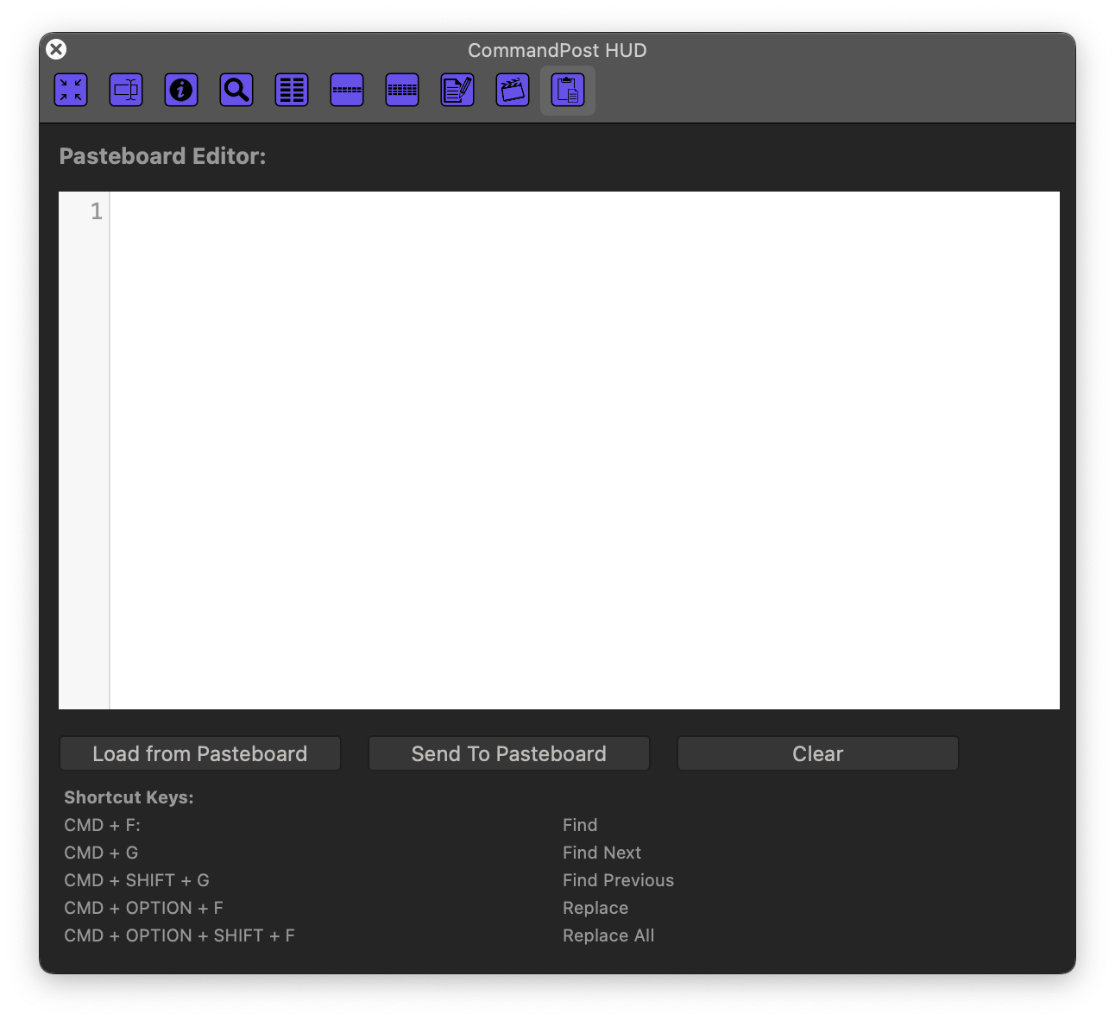1115x1020 pixels.
Task: Click line number 1 in the gutter
Action: pyautogui.click(x=97, y=211)
